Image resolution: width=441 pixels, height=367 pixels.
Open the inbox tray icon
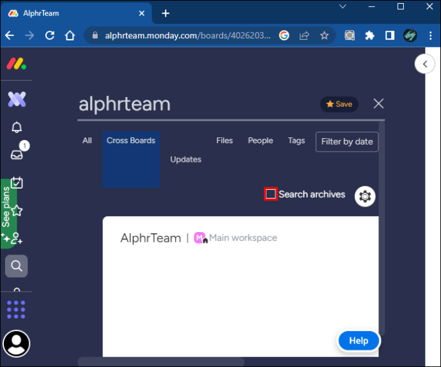tap(17, 155)
